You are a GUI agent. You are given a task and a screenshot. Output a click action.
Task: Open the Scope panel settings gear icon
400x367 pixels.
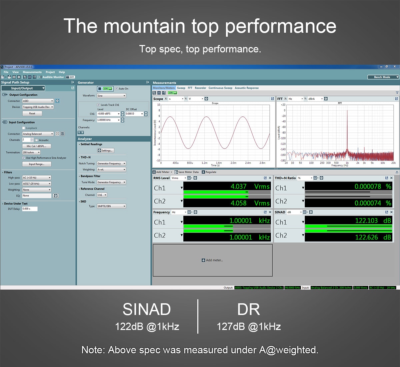206,98
